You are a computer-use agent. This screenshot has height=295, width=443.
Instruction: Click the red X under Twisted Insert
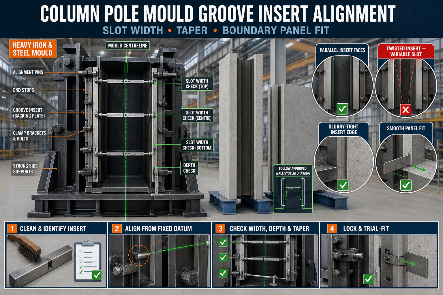(406, 109)
